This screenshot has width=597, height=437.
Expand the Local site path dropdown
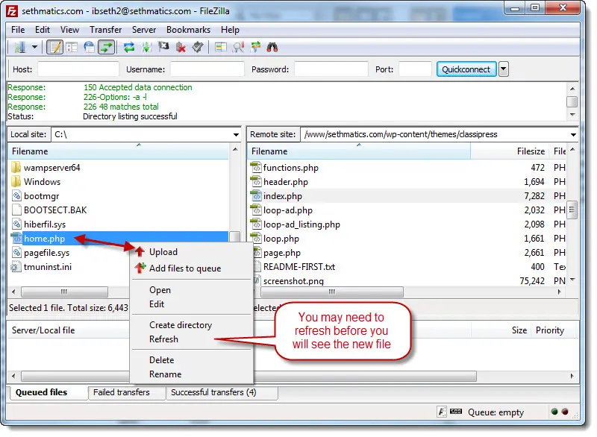click(236, 135)
